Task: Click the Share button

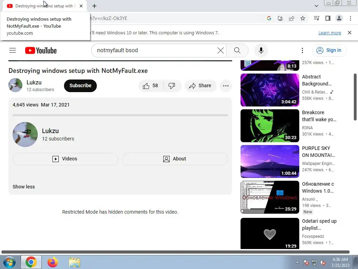Action: click(x=200, y=86)
